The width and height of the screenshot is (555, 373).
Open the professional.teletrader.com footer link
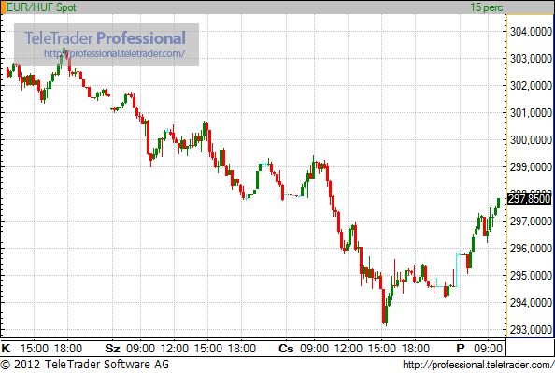click(478, 365)
